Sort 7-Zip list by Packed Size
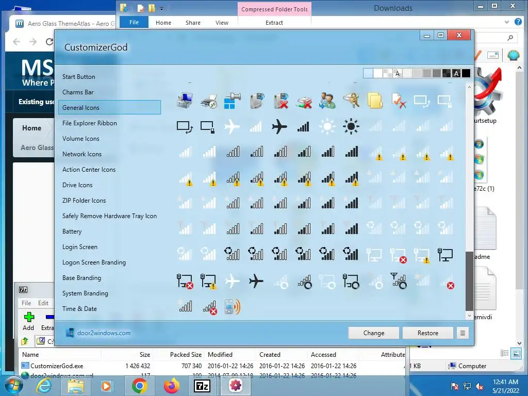This screenshot has width=528, height=396. click(186, 355)
